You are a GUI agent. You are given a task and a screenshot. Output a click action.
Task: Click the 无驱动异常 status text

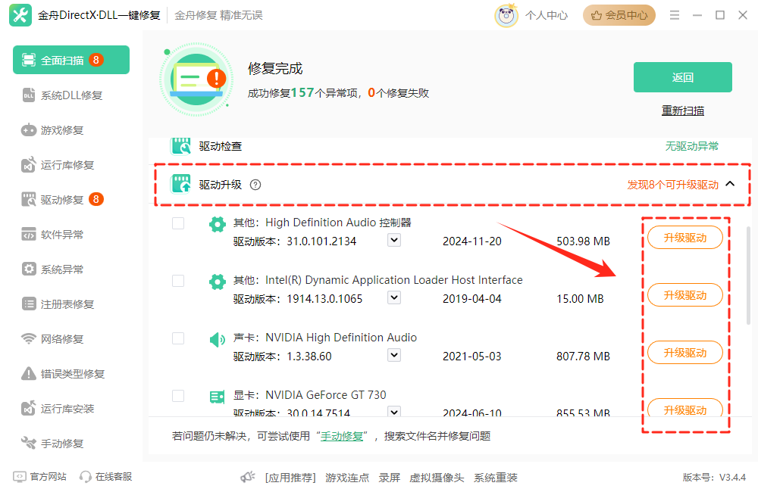click(x=692, y=146)
